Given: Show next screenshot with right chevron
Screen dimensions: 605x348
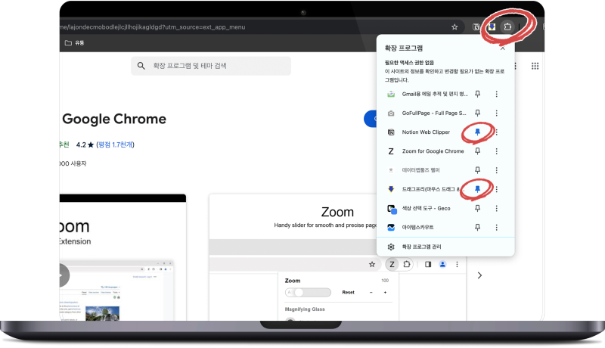Looking at the screenshot, I should [479, 275].
